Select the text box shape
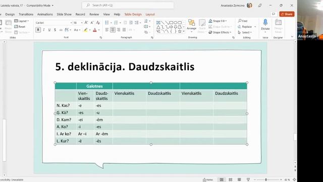The height and width of the screenshot is (182, 323). point(158,22)
